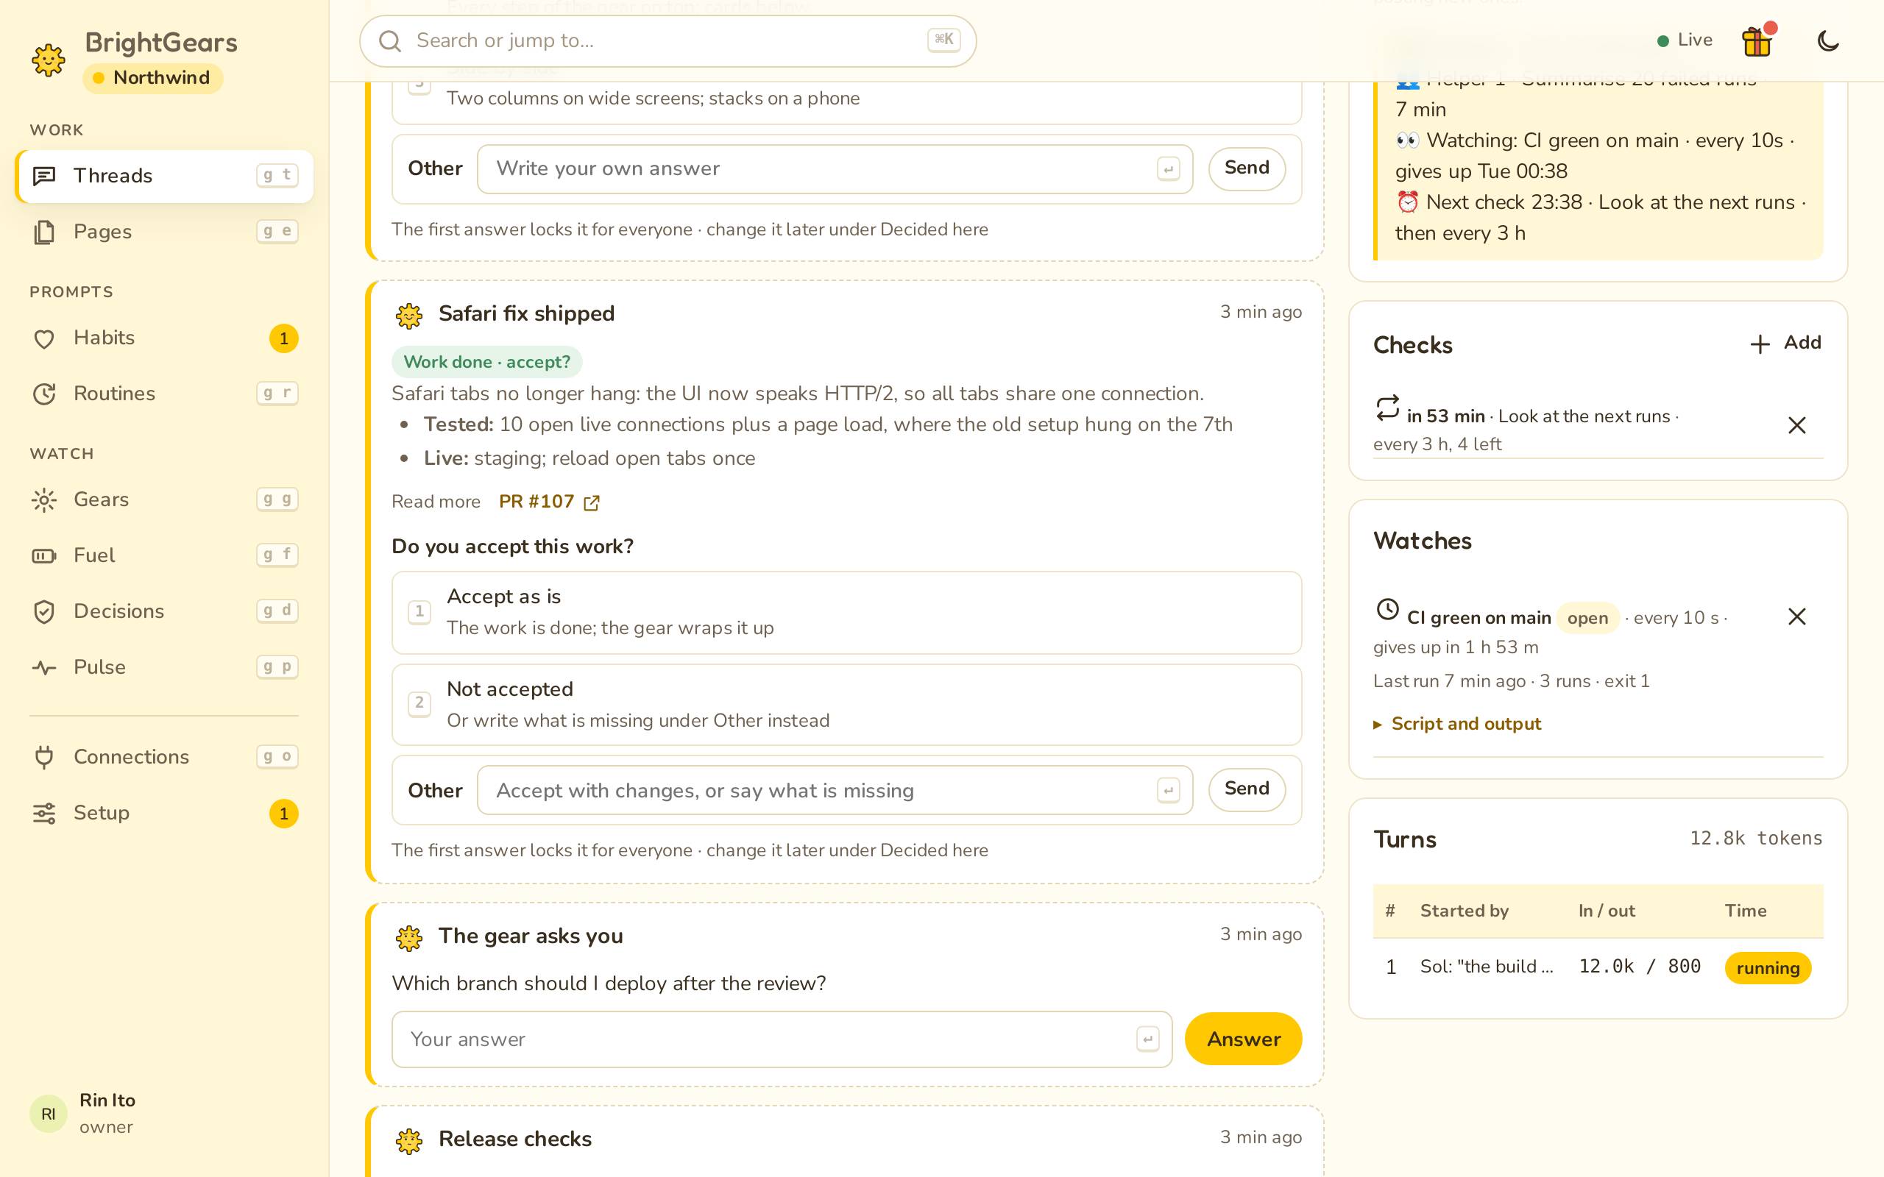Add a new check
The width and height of the screenshot is (1884, 1177).
pos(1785,344)
